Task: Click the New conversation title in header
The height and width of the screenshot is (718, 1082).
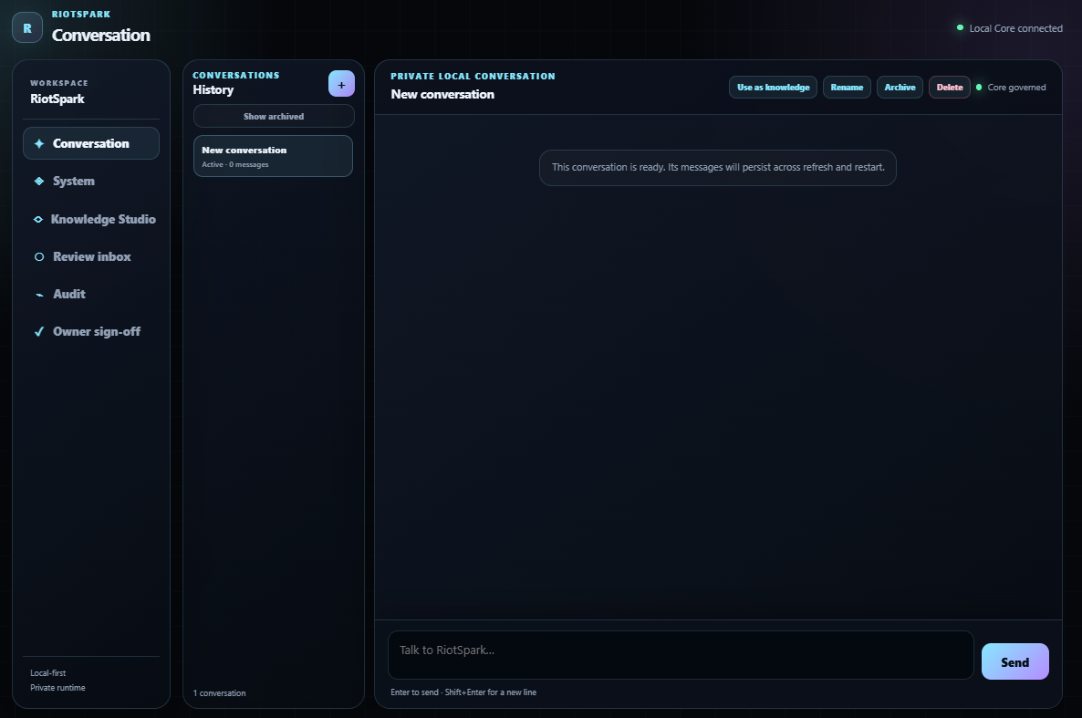Action: pos(442,95)
